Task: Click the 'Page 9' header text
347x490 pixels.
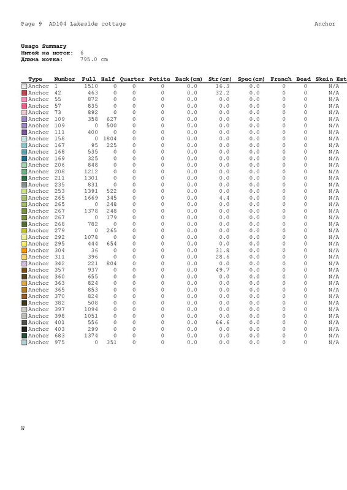Action: (31, 24)
